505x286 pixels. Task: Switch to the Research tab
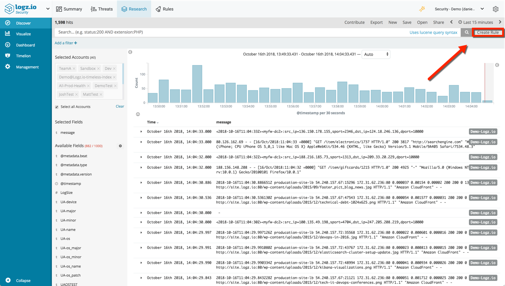[134, 9]
